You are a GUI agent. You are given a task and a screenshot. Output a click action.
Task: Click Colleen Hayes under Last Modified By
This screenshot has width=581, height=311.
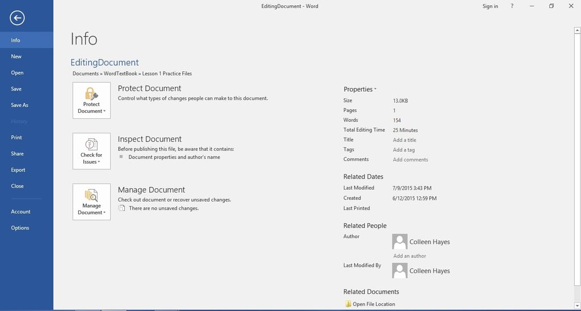coord(430,271)
